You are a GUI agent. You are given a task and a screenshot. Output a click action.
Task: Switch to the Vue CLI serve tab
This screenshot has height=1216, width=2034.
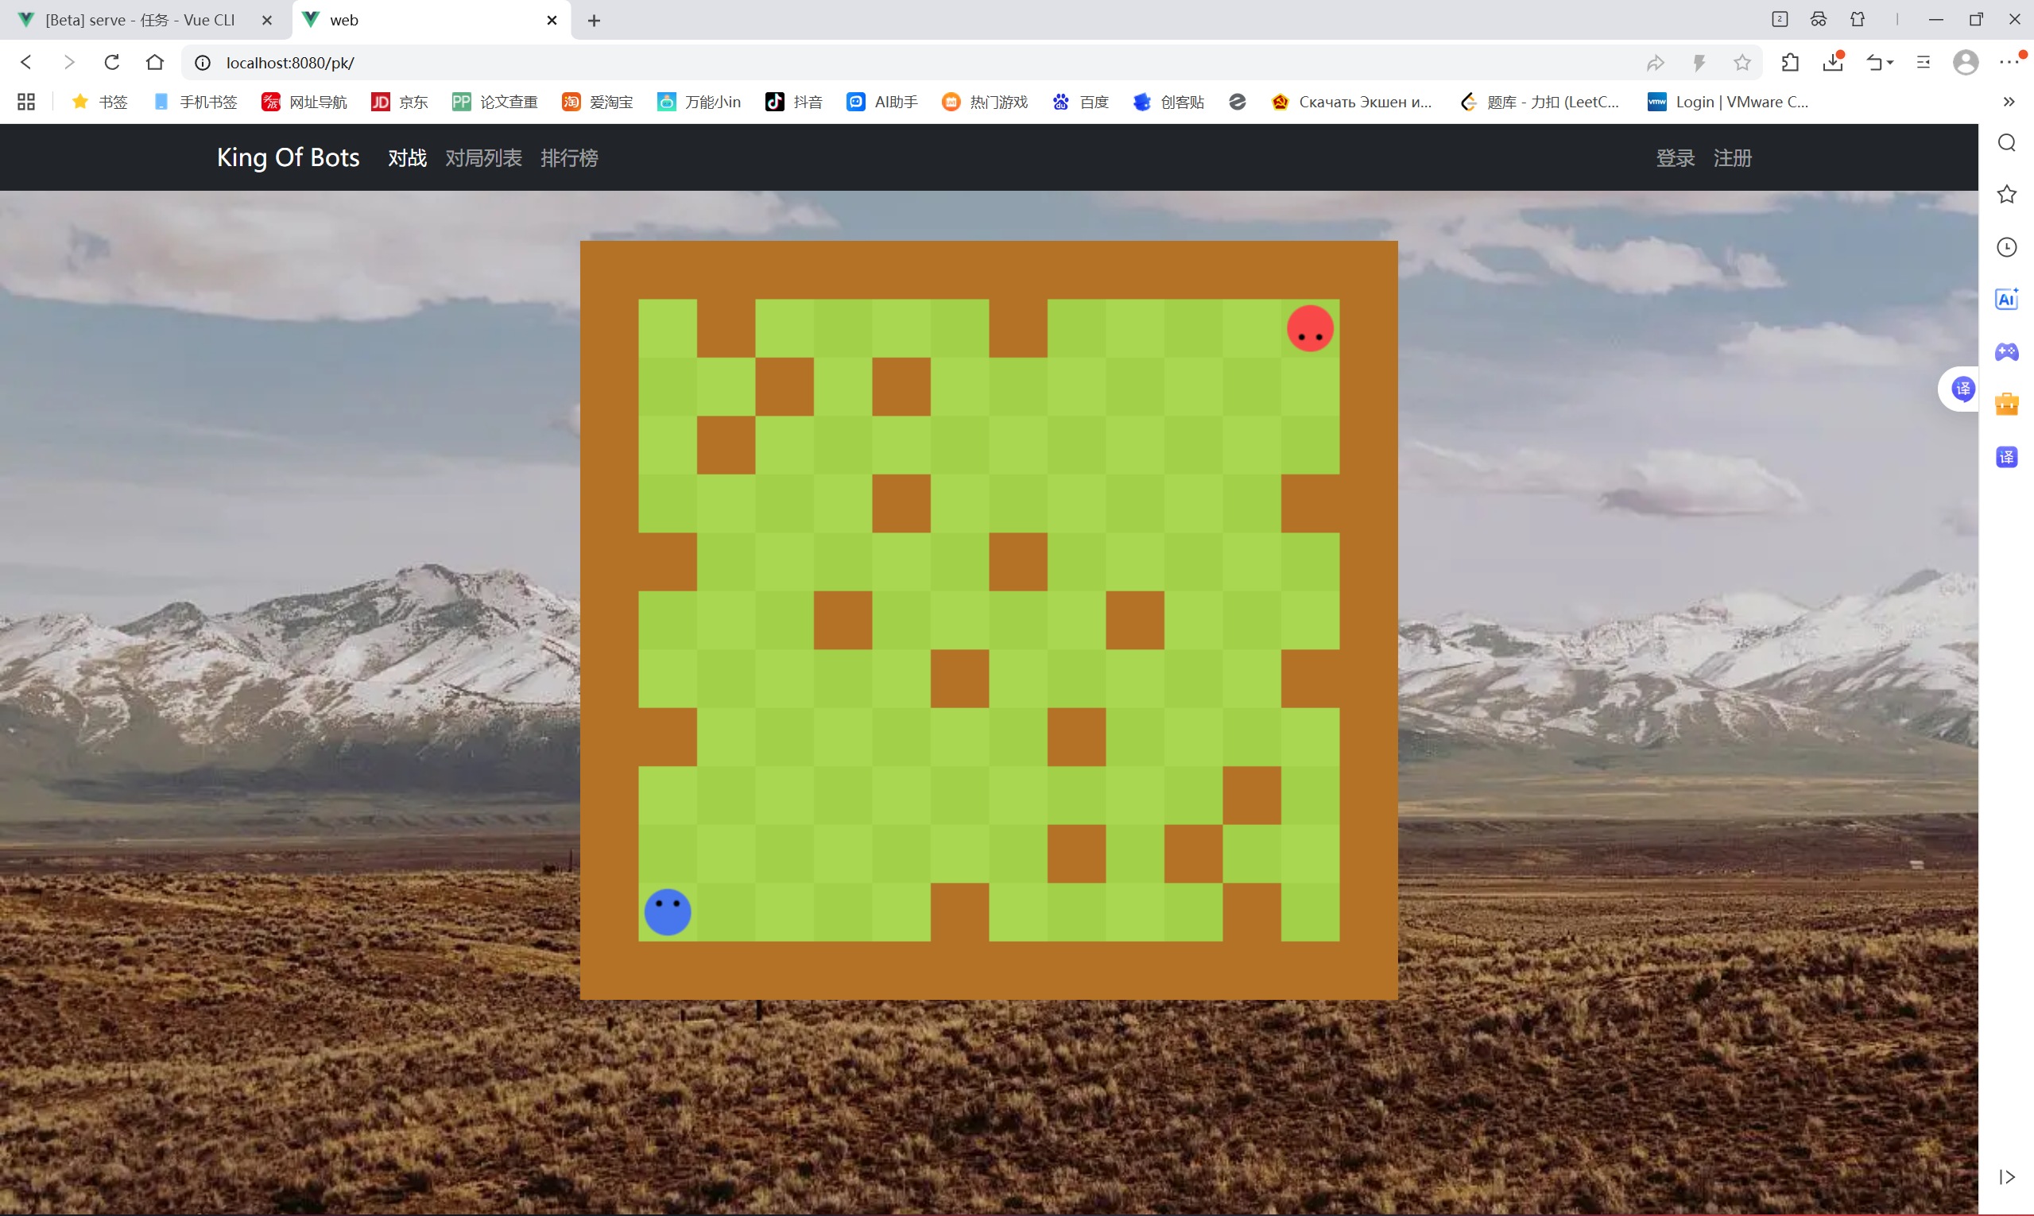[x=139, y=20]
